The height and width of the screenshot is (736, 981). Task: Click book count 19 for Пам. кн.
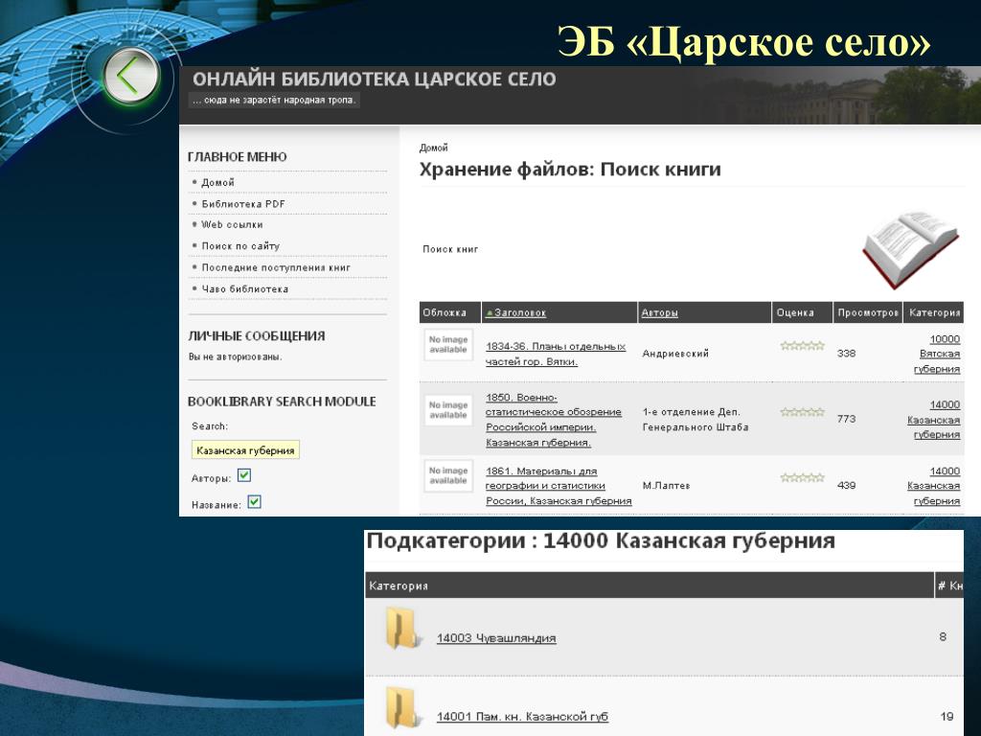pyautogui.click(x=946, y=716)
